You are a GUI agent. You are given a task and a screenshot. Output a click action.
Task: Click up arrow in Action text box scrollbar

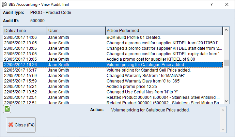point(223,110)
